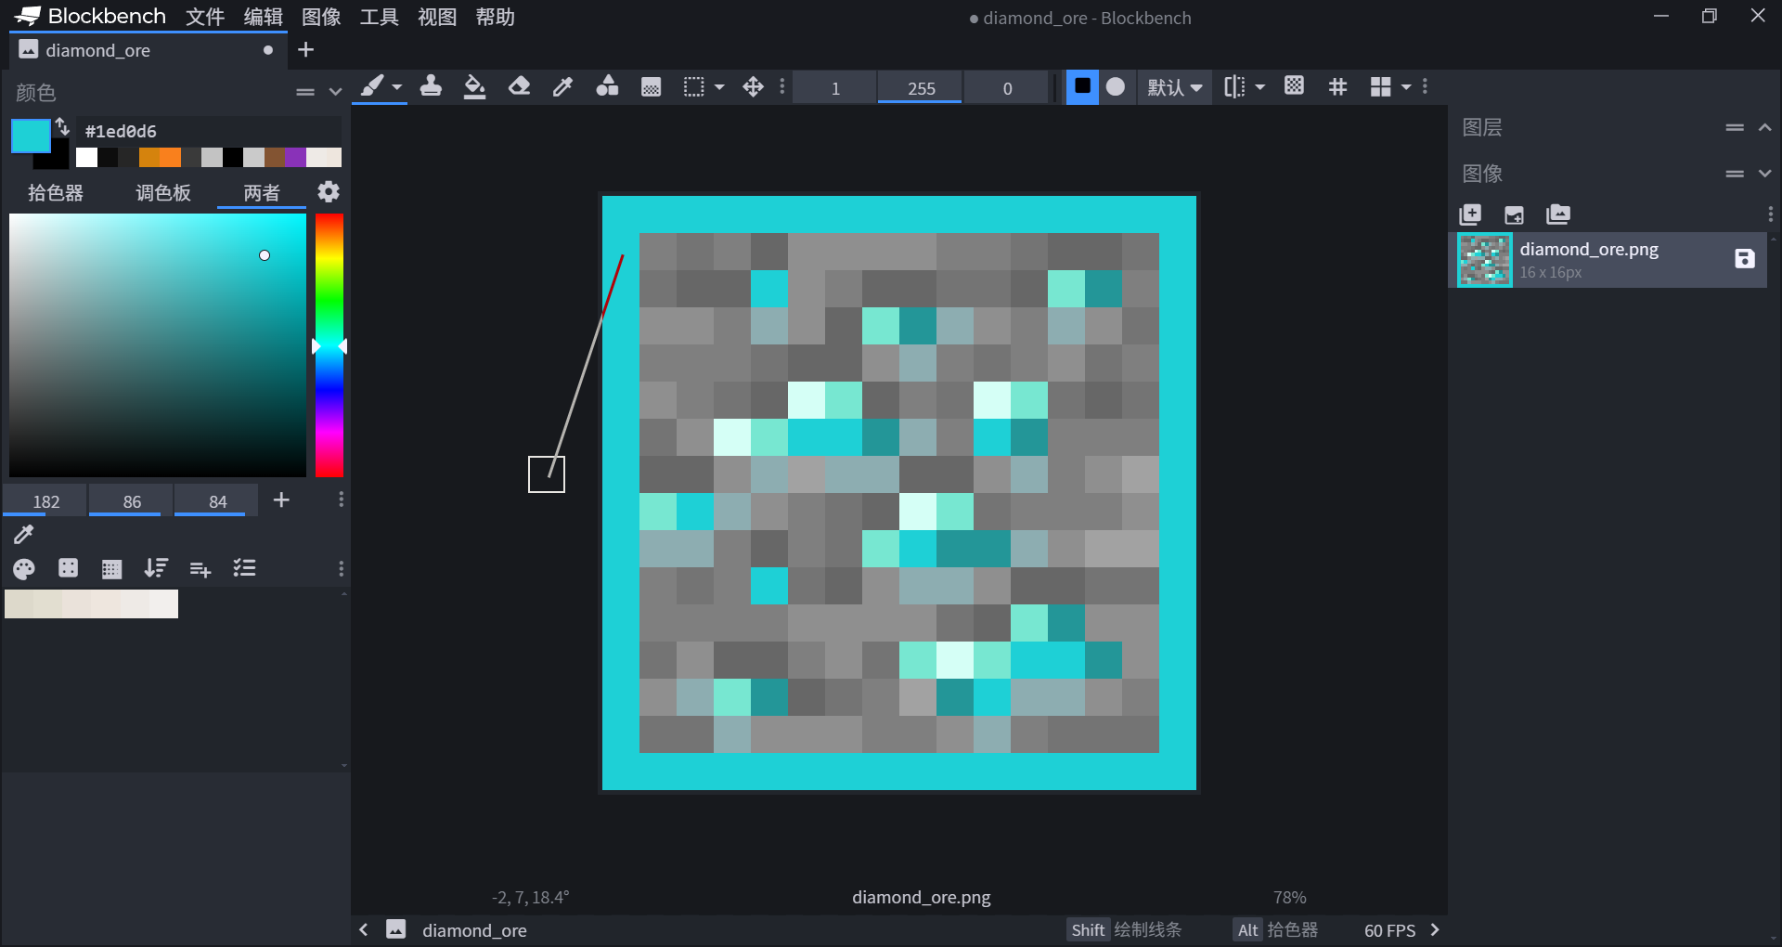
Task: Open selection tool mode dropdown arrow
Action: (x=719, y=87)
